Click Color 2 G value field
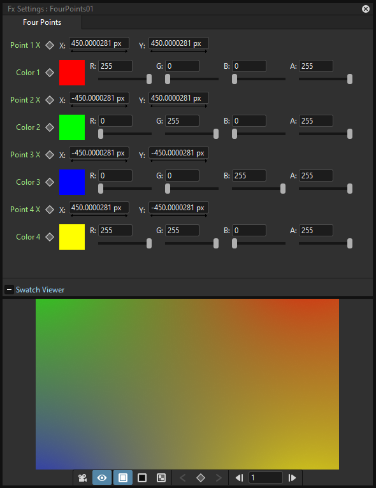 (182, 121)
